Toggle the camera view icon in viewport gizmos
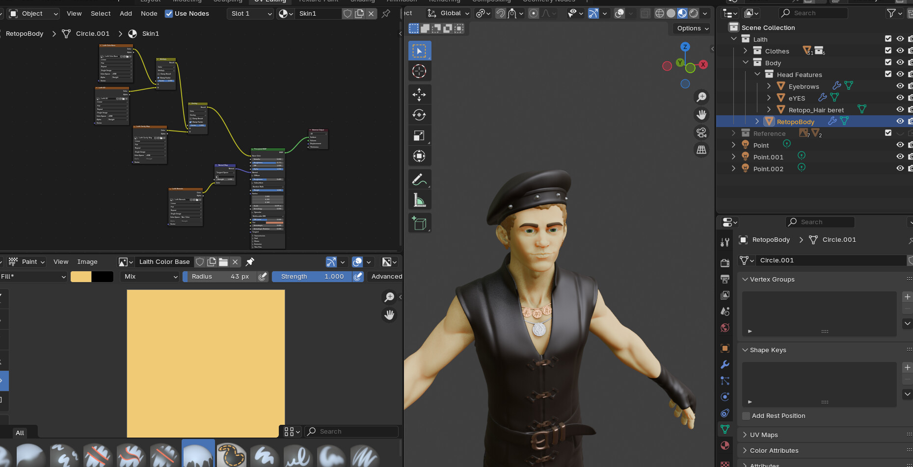The height and width of the screenshot is (467, 913). click(x=701, y=132)
